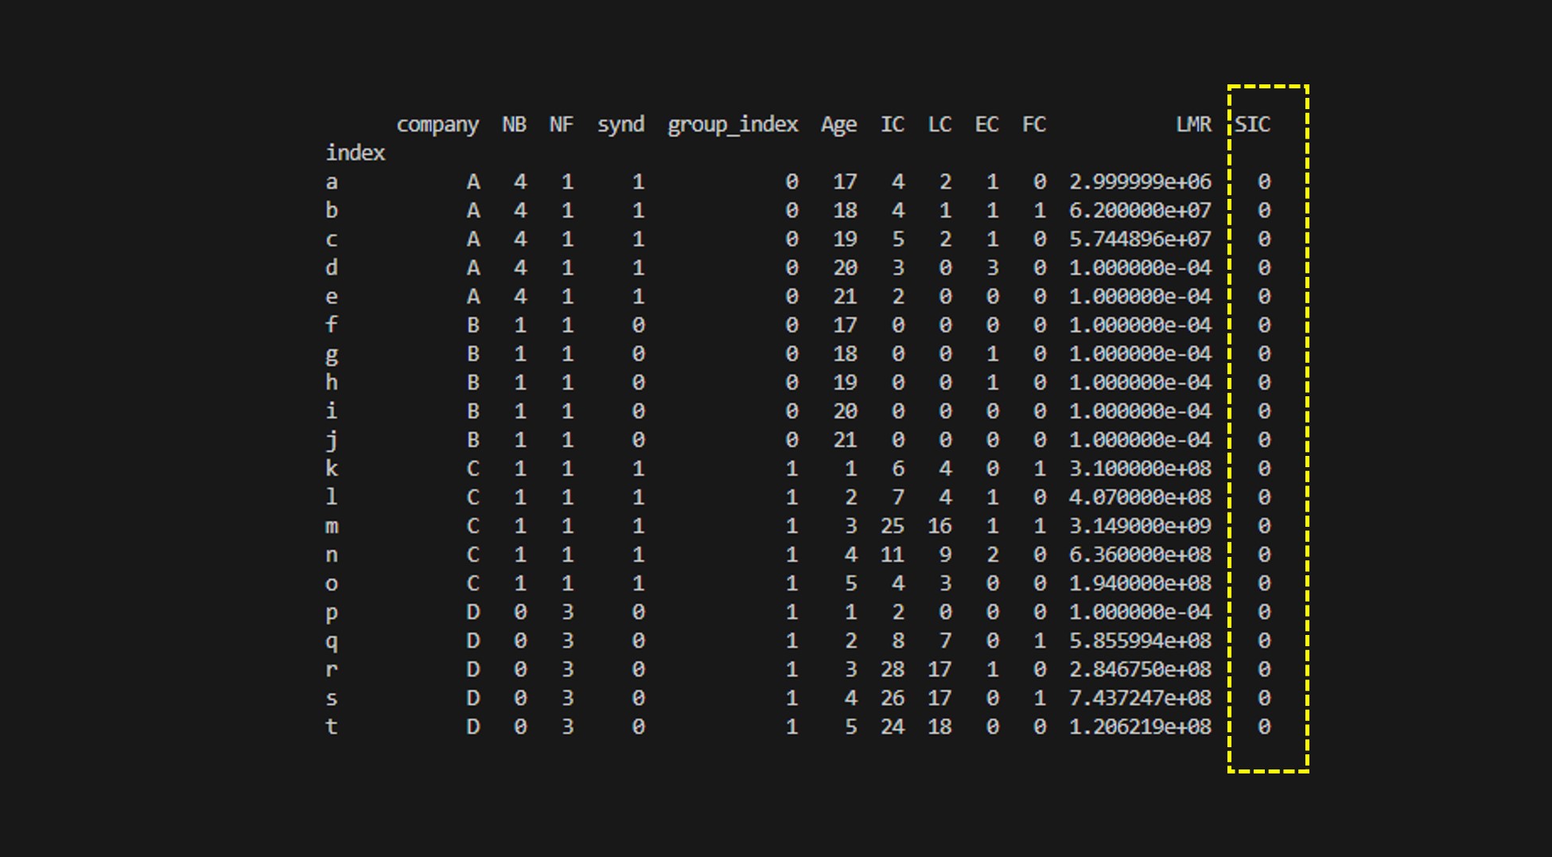Click the 'index' label
Image resolution: width=1552 pixels, height=857 pixels.
click(355, 153)
